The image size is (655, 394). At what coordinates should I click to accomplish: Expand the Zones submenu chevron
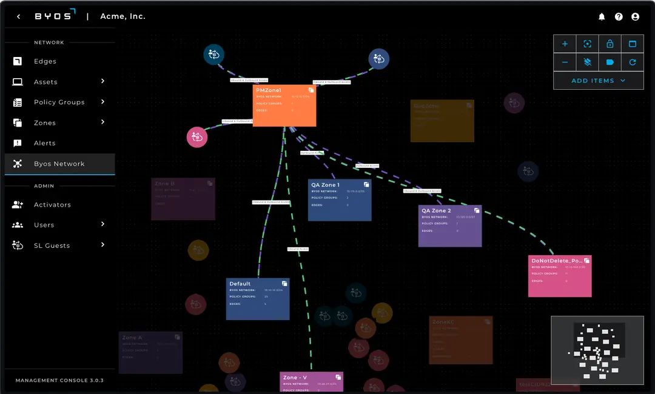pyautogui.click(x=102, y=122)
